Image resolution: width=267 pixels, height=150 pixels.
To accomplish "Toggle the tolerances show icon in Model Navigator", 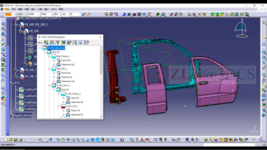I will pyautogui.click(x=52, y=42).
